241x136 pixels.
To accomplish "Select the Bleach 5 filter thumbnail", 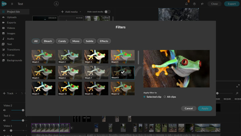I will (44, 73).
